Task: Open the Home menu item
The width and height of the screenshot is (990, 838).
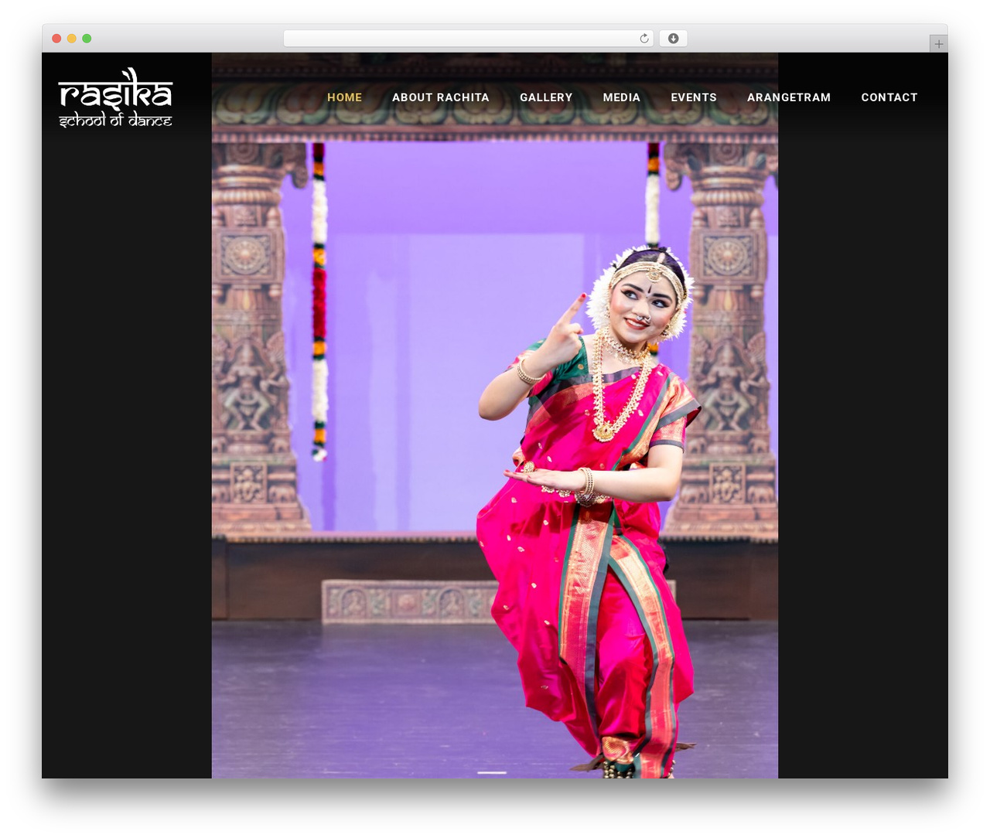Action: point(344,97)
